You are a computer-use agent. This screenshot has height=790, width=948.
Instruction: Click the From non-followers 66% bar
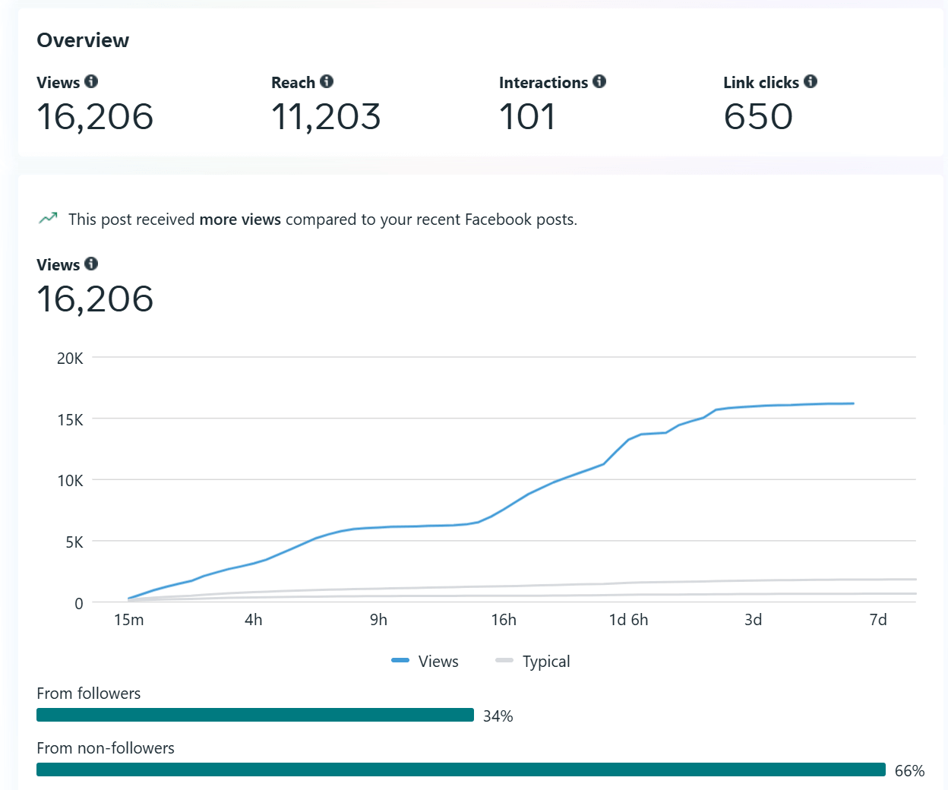(460, 769)
